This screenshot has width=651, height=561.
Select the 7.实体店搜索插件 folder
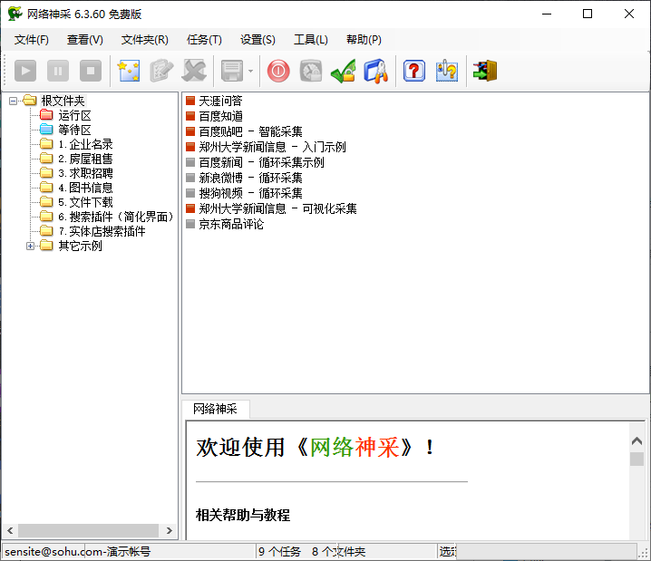tap(102, 231)
